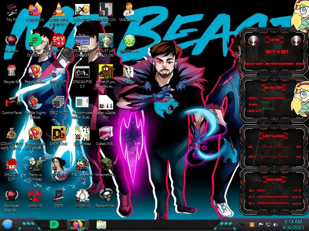Click the CPU usage bar in gadget
Image resolution: width=309 pixels, height=231 pixels.
point(274,98)
